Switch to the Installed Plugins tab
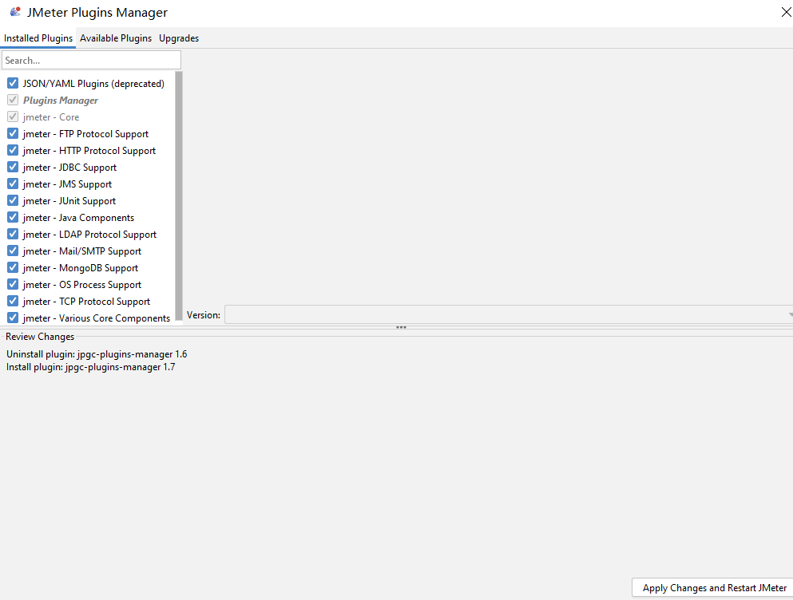Viewport: 793px width, 600px height. [x=38, y=38]
